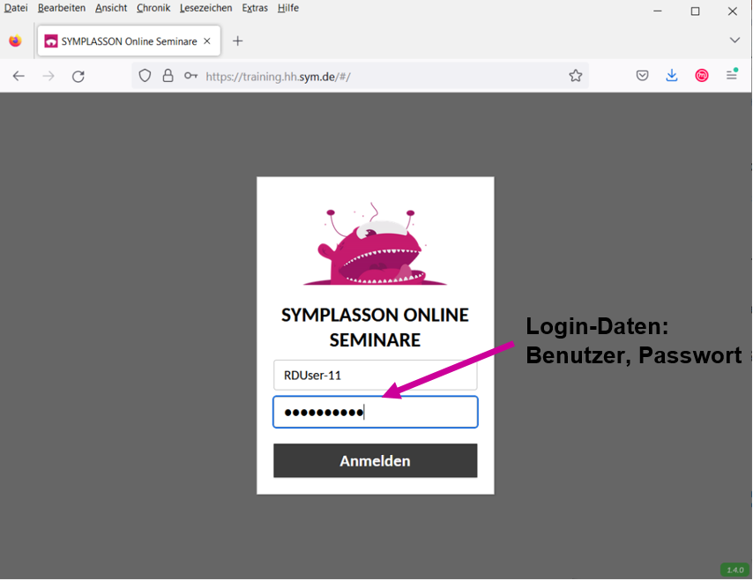Open the Firefox application menu

(731, 75)
